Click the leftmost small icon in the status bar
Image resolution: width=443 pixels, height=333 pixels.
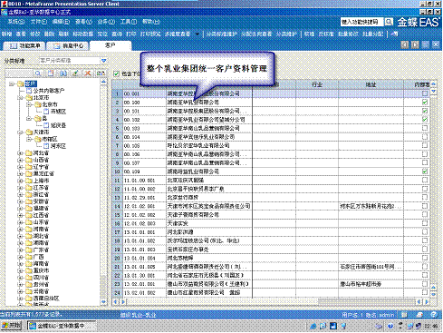click(x=405, y=315)
